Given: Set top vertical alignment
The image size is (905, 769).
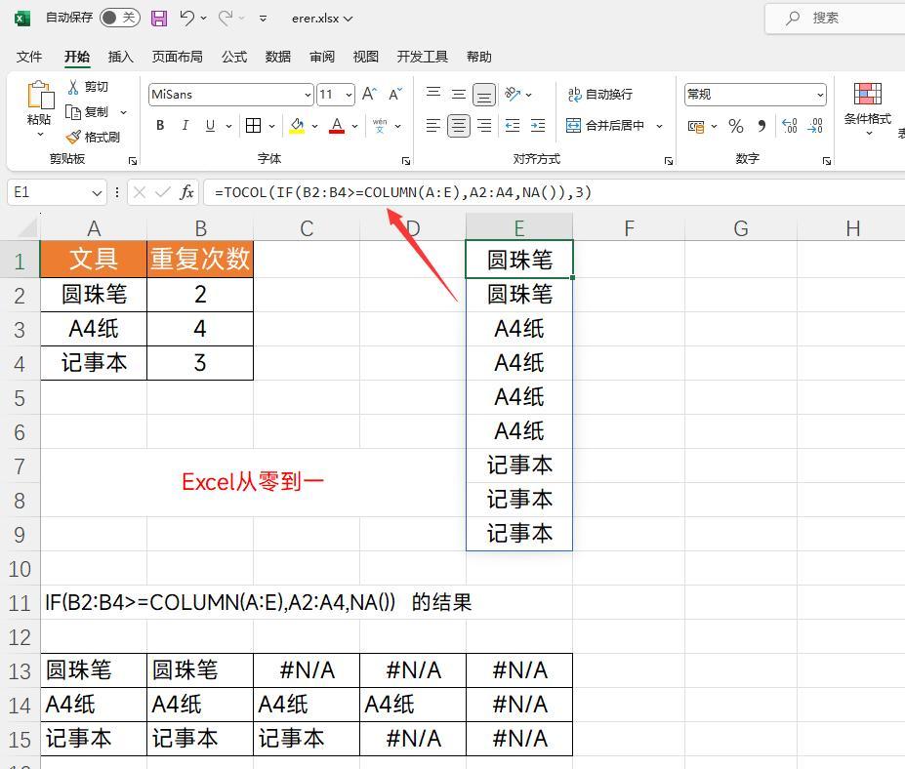Looking at the screenshot, I should 433,94.
